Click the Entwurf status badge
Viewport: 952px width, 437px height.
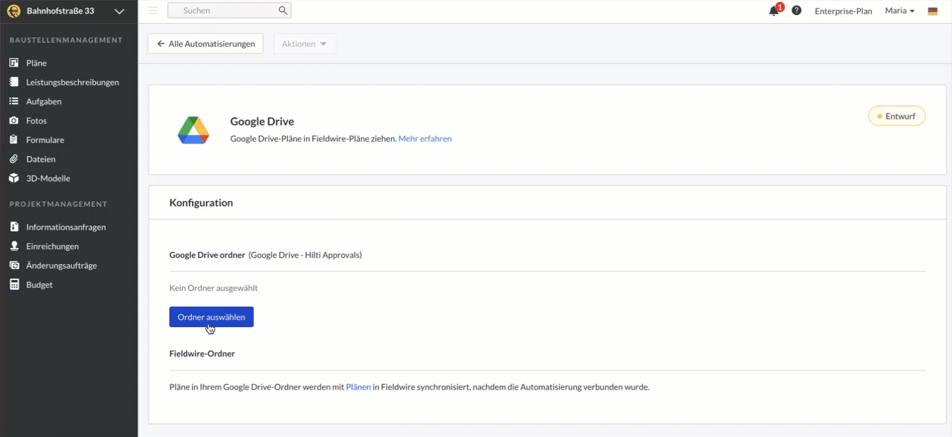click(x=896, y=116)
